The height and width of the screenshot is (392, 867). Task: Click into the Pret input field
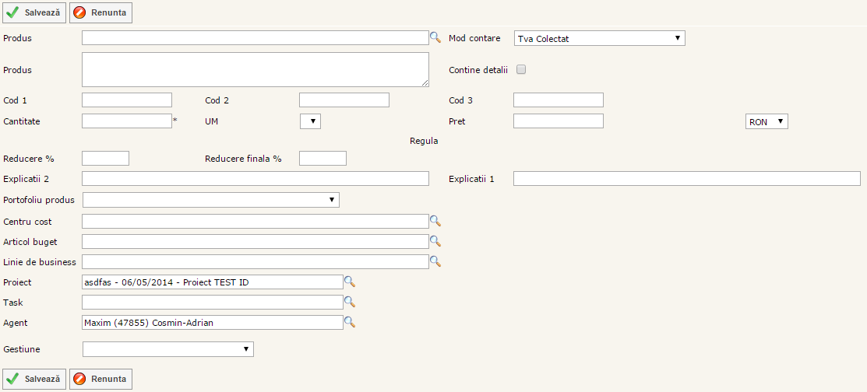pyautogui.click(x=558, y=121)
